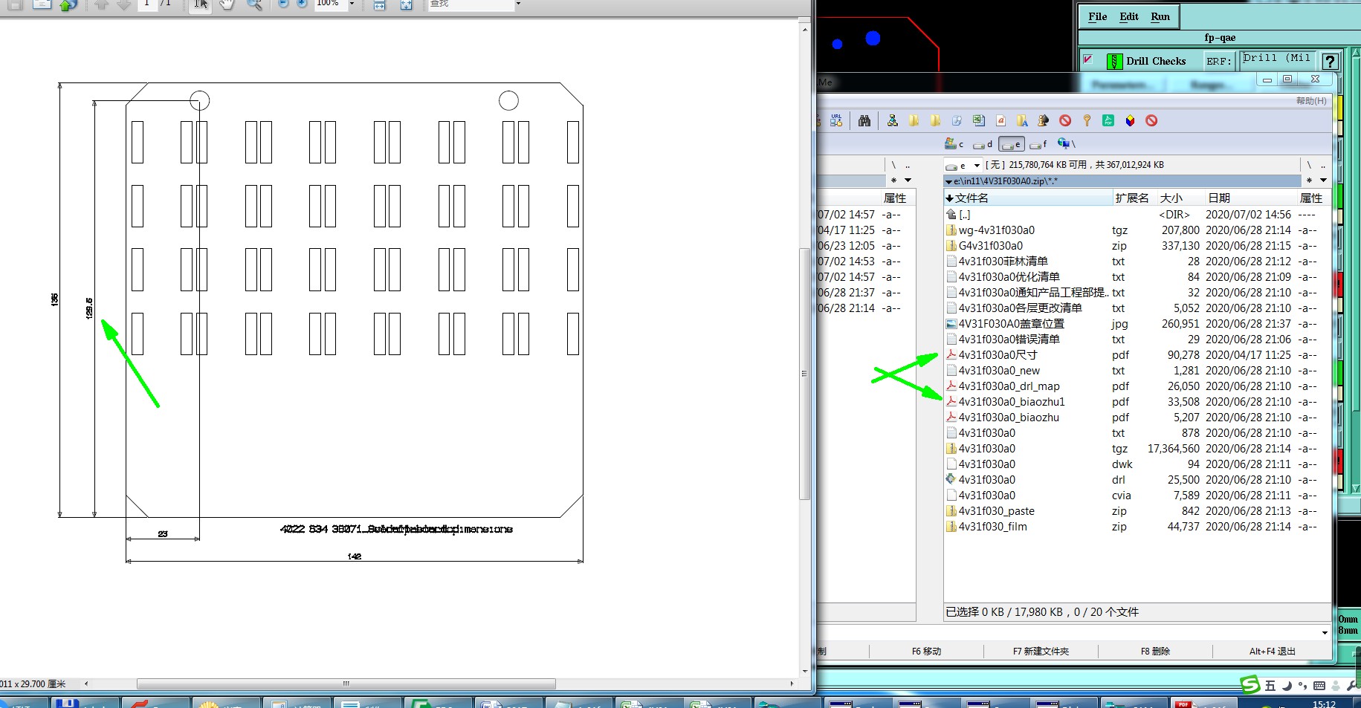Click F7 新建文件夹 button

click(1041, 652)
